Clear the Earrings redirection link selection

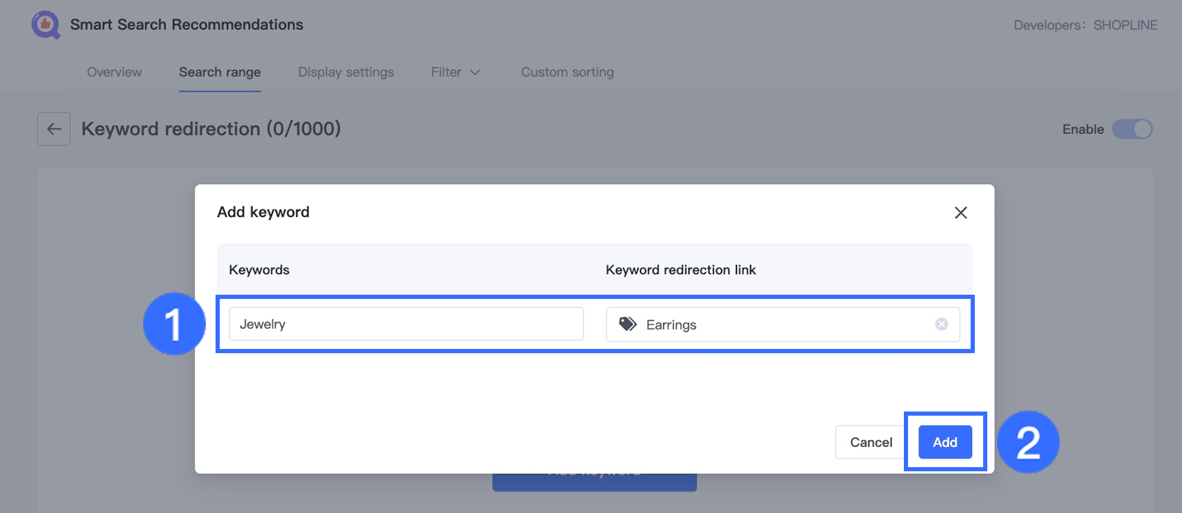pos(941,325)
